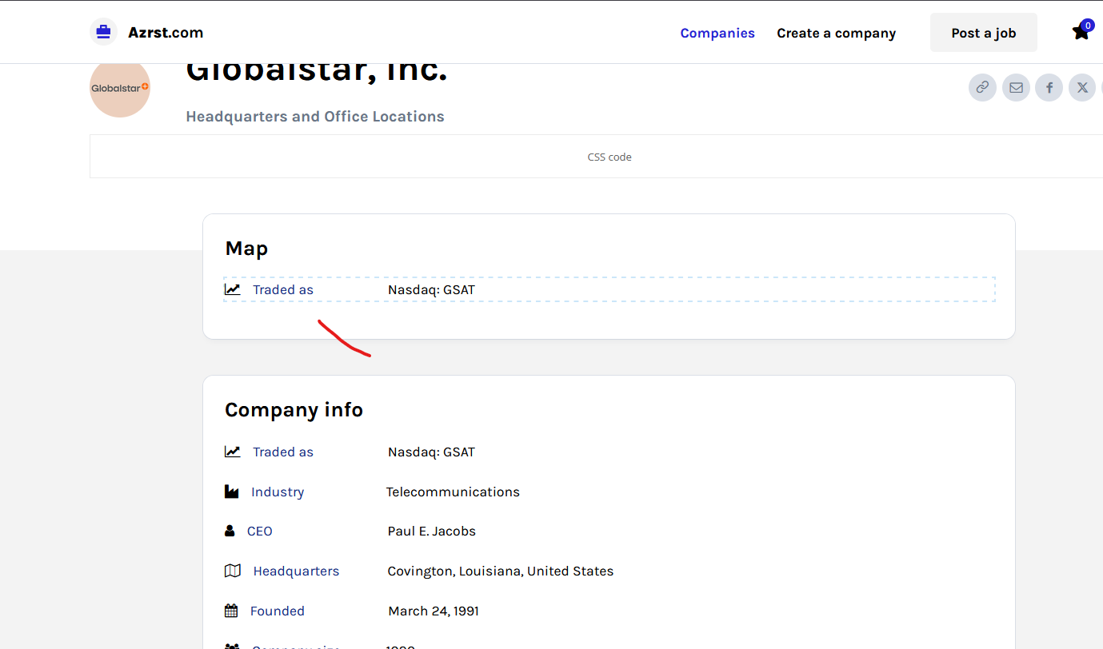1103x649 pixels.
Task: Click the calendar icon beside Founded
Action: tap(231, 611)
